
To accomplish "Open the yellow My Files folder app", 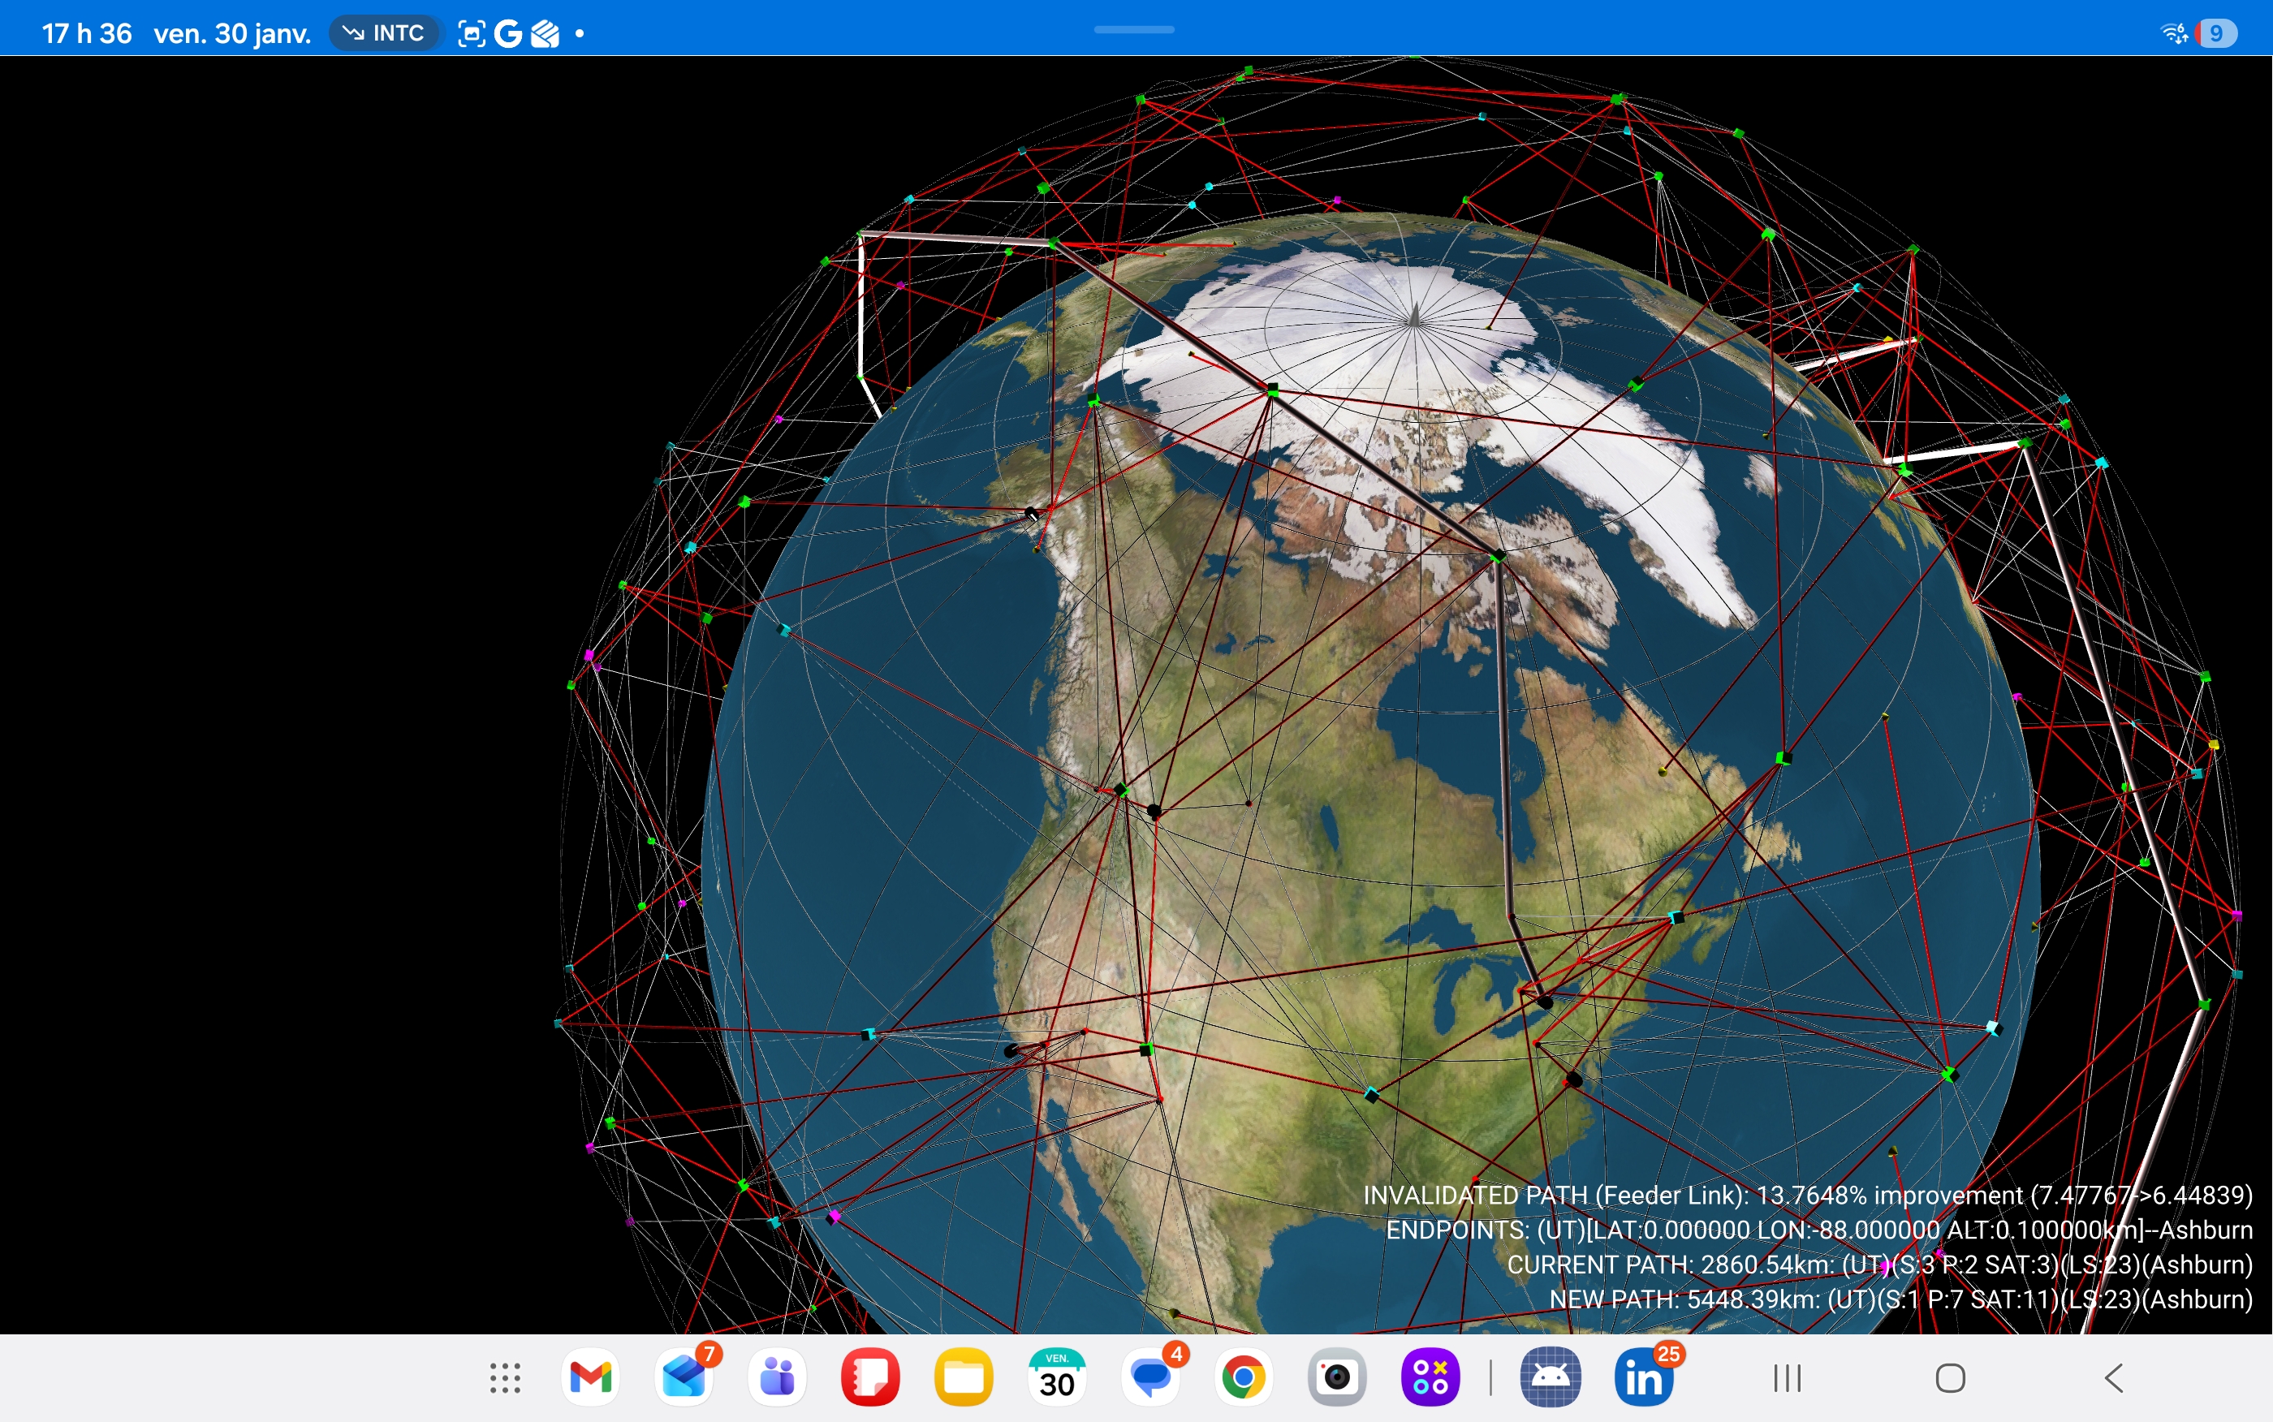I will (x=964, y=1379).
